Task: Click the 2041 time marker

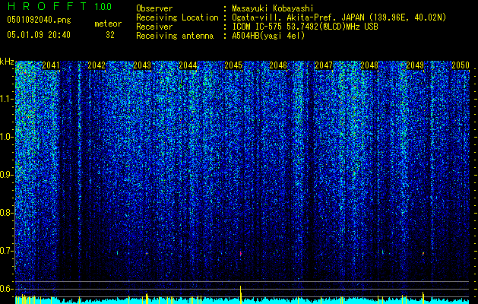Action: 51,65
